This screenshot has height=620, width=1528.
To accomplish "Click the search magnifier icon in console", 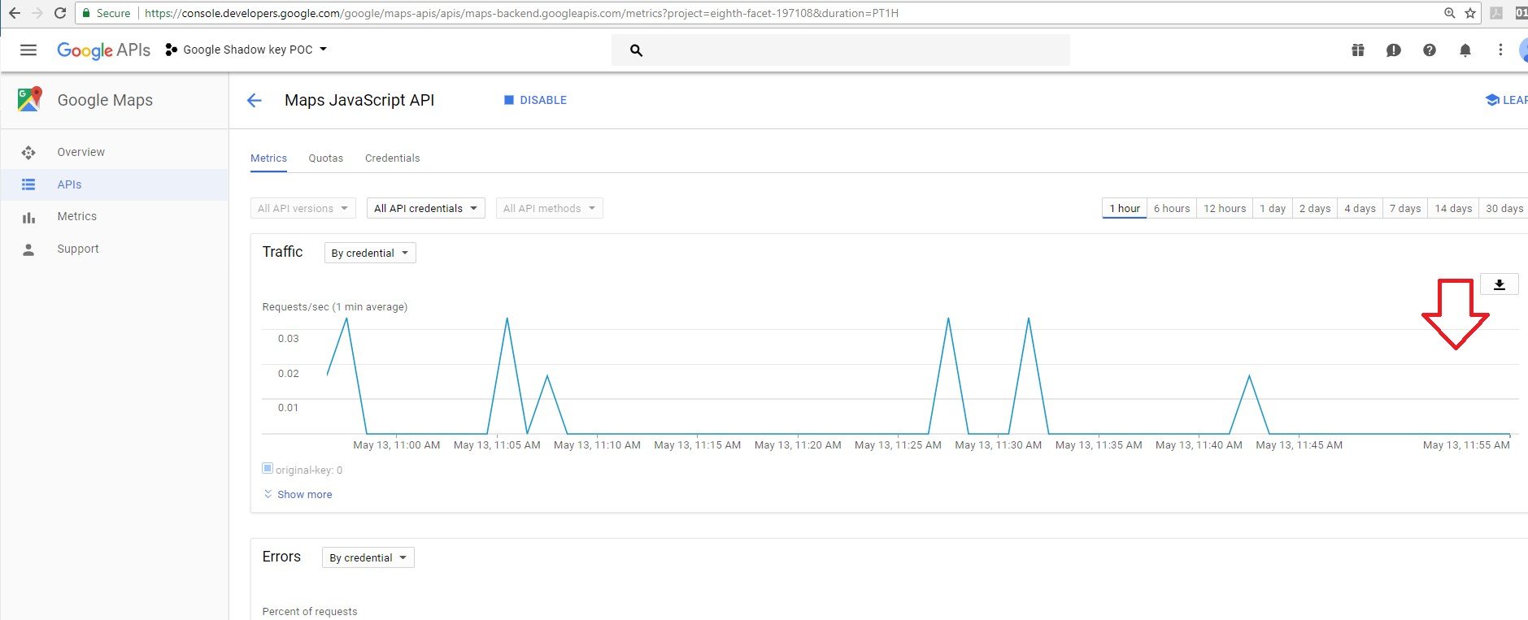I will (x=637, y=50).
